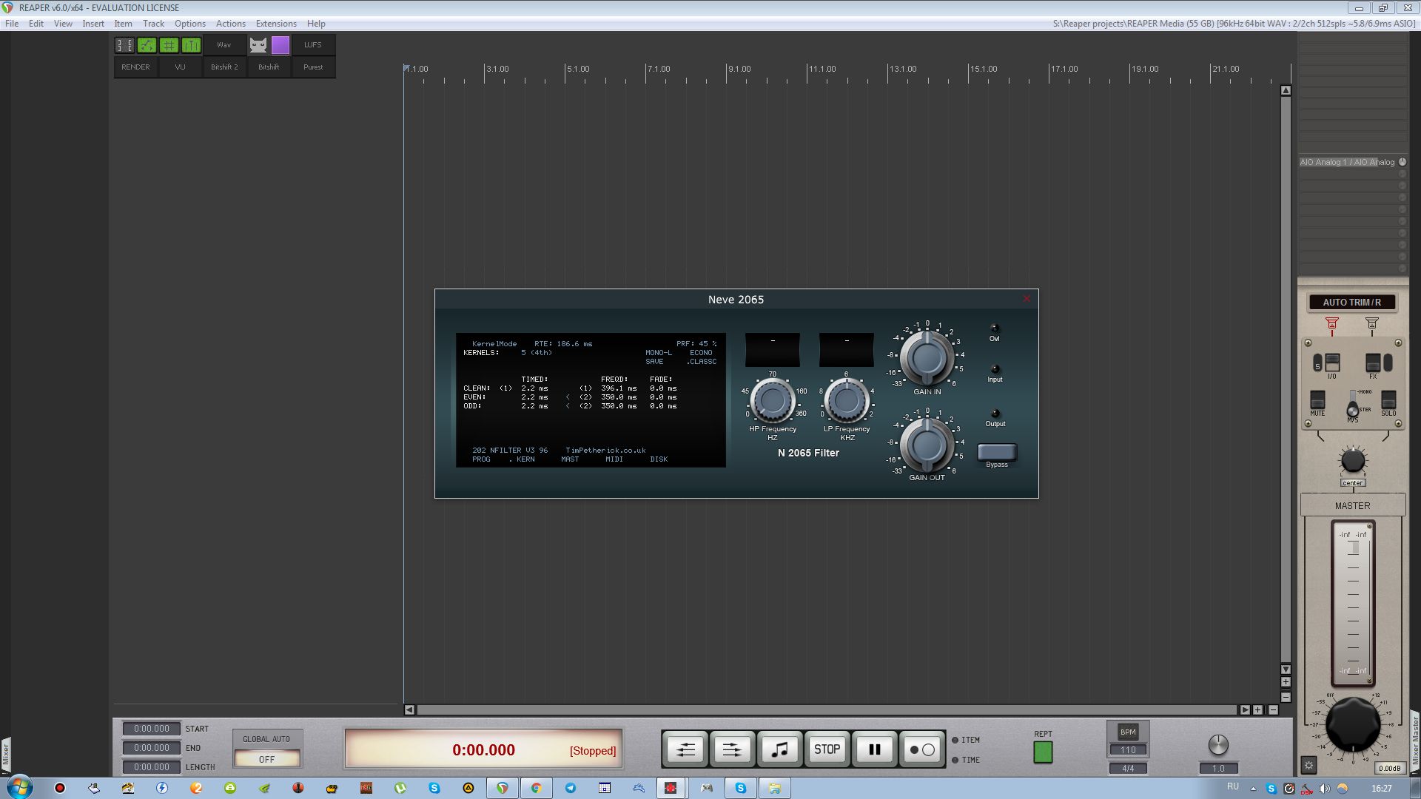This screenshot has width=1421, height=799.
Task: Click the KERN tab in plugin display
Action: point(525,459)
